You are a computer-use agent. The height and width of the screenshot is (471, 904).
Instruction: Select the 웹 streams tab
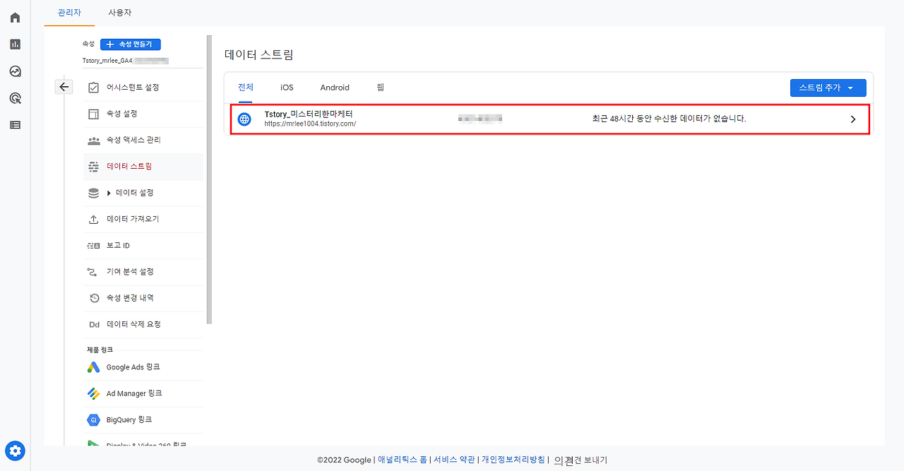click(x=381, y=88)
